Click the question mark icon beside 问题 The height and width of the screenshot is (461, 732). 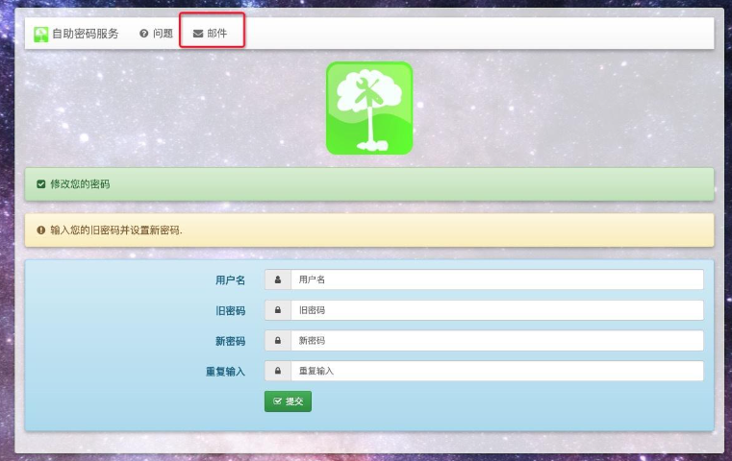pos(143,34)
